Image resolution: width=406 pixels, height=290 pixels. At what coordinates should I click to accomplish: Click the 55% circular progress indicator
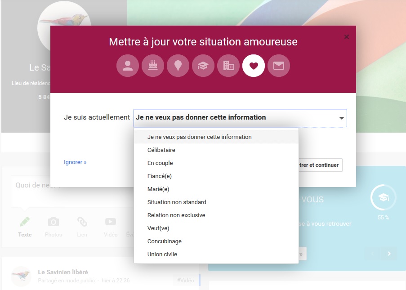tap(383, 197)
